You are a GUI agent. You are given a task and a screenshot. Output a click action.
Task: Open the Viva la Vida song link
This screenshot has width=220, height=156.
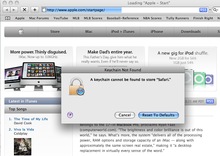[x=24, y=129]
